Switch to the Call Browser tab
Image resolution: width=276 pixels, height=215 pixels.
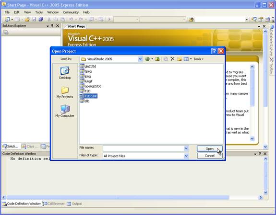point(54,204)
